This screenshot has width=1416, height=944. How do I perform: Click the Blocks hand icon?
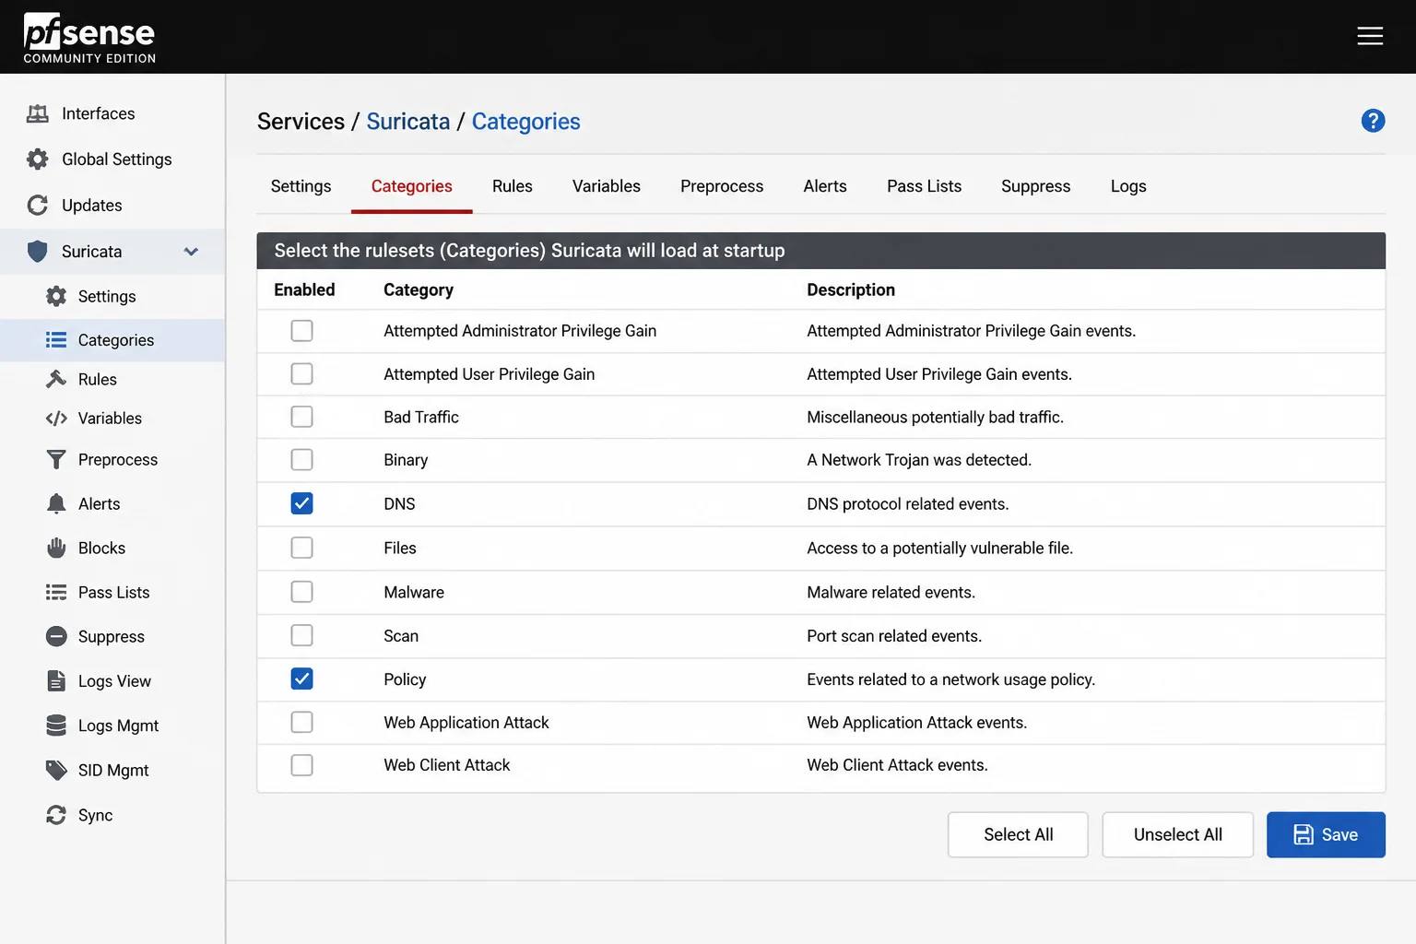point(56,548)
